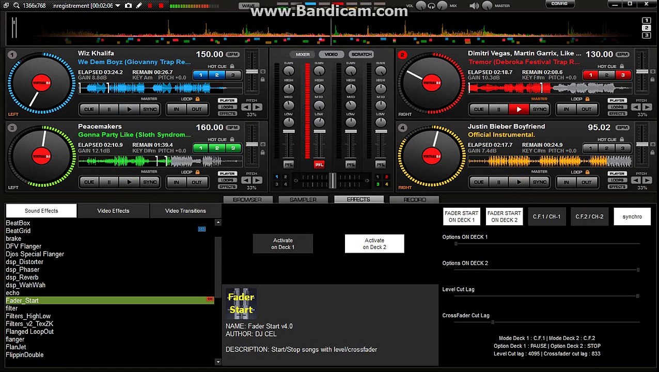Nudge pitch down arrow on deck 1
The height and width of the screenshot is (372, 659).
click(246, 107)
